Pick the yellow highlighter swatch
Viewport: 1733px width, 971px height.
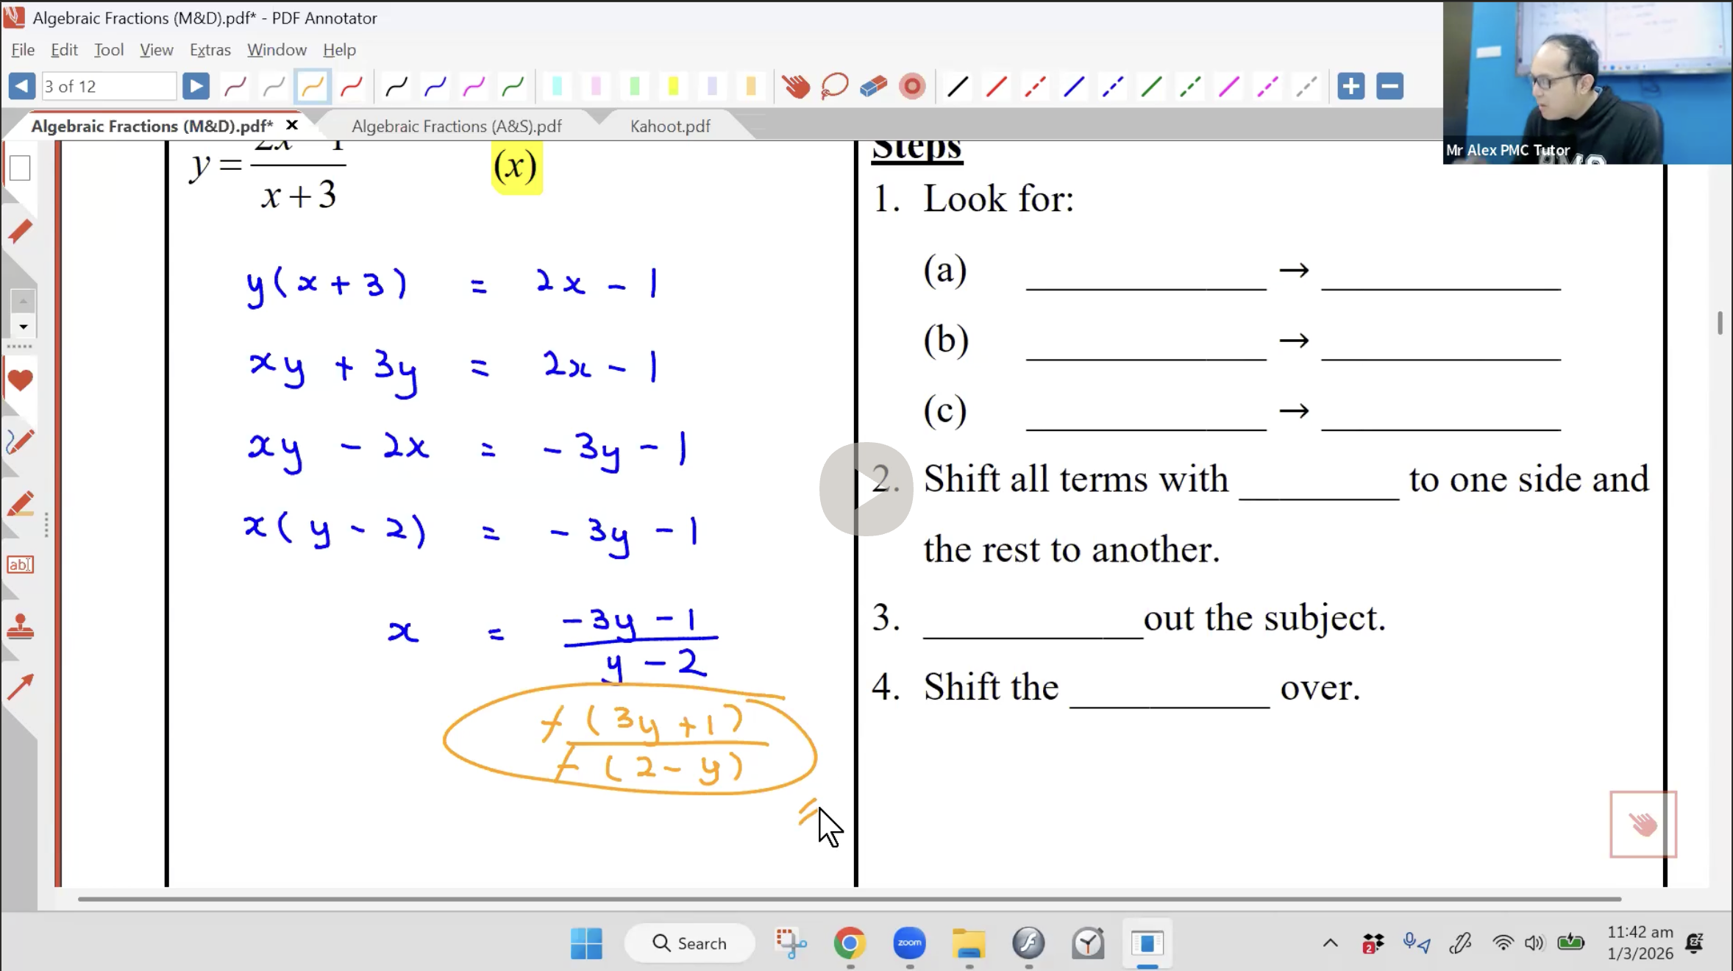pos(673,87)
